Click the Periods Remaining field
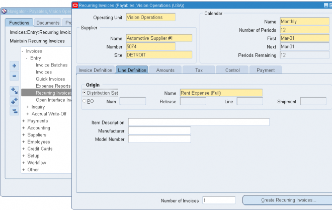This screenshot has width=332, height=210. pyautogui.click(x=304, y=55)
